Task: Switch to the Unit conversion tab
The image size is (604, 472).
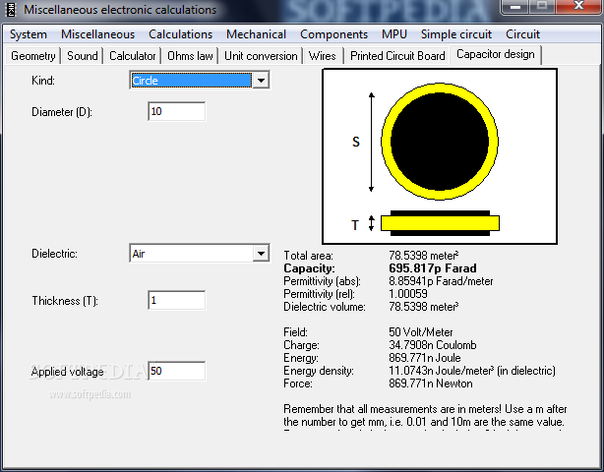Action: 261,56
